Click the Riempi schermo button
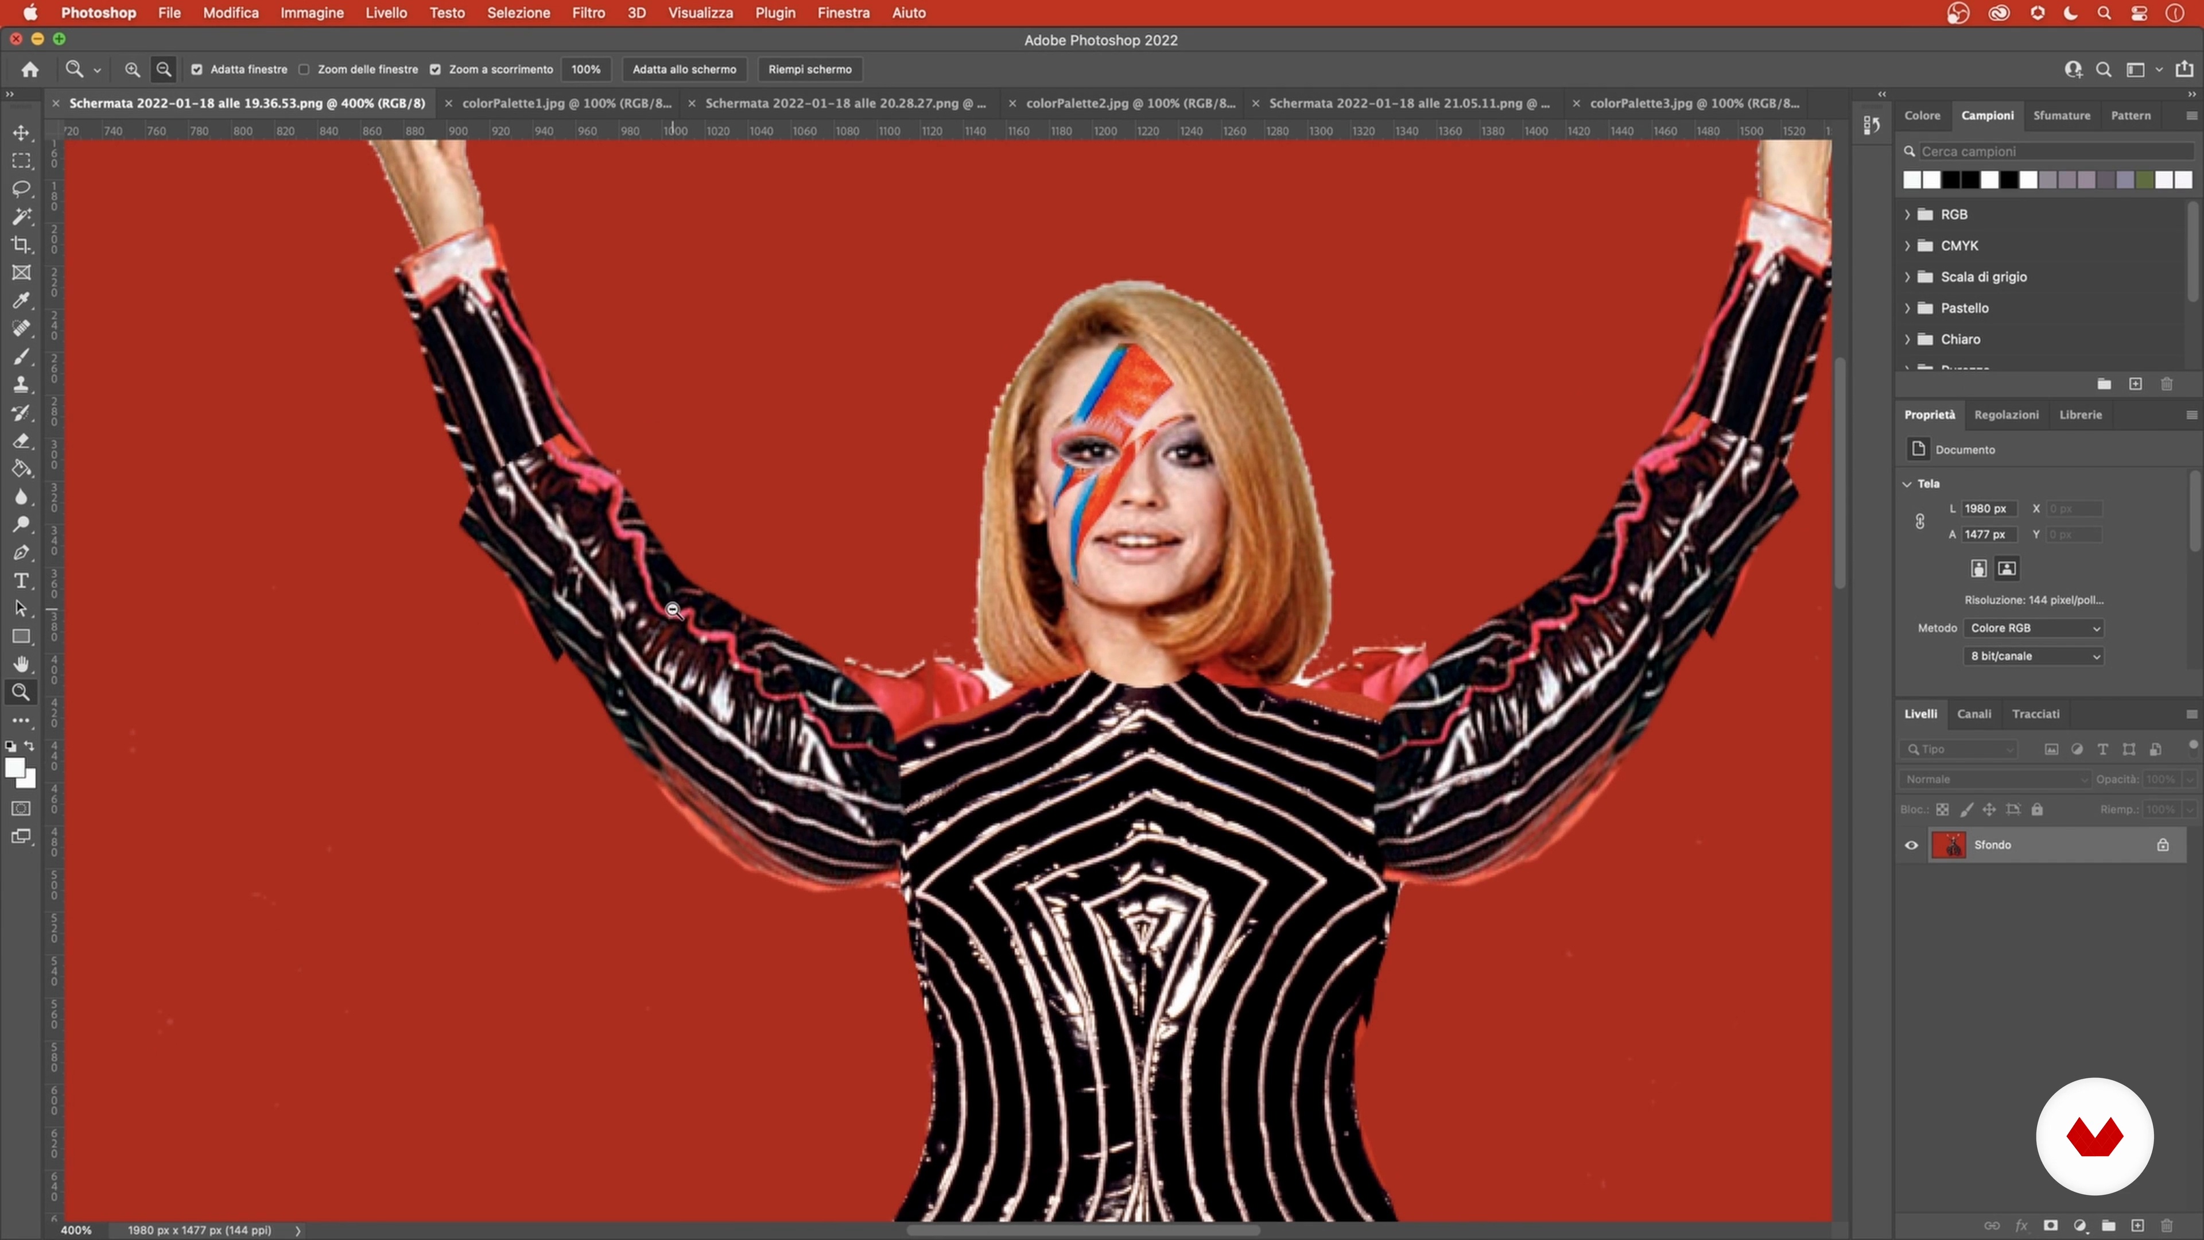This screenshot has width=2204, height=1240. (809, 69)
